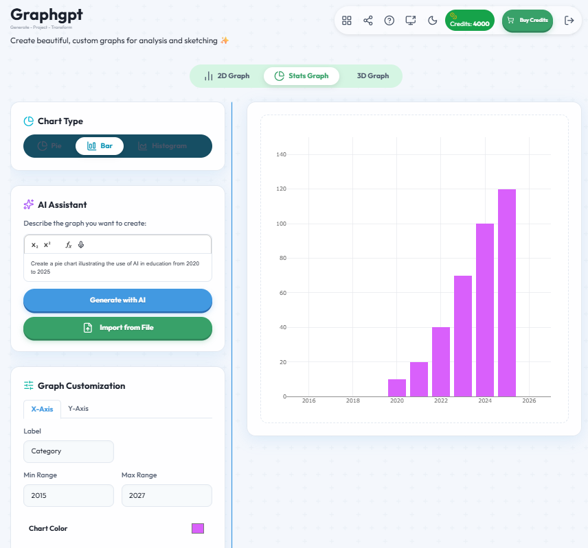Click the help question-mark icon
This screenshot has width=588, height=548.
pyautogui.click(x=389, y=21)
